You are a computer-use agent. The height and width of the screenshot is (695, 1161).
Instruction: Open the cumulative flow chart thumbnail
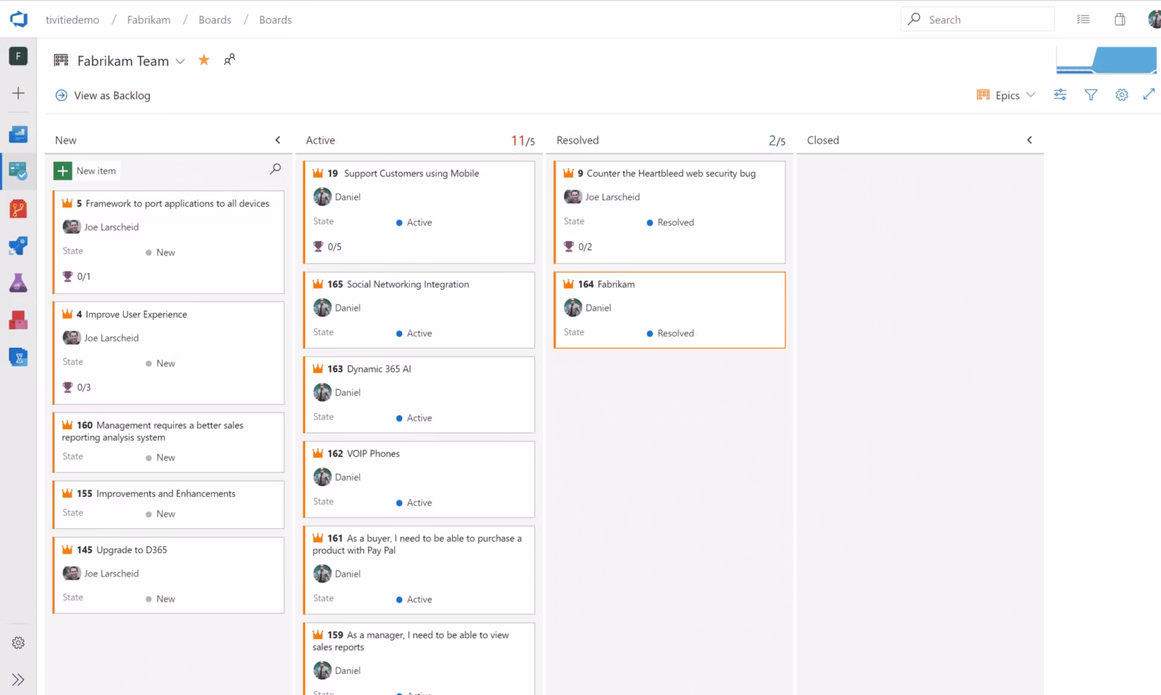(1106, 60)
